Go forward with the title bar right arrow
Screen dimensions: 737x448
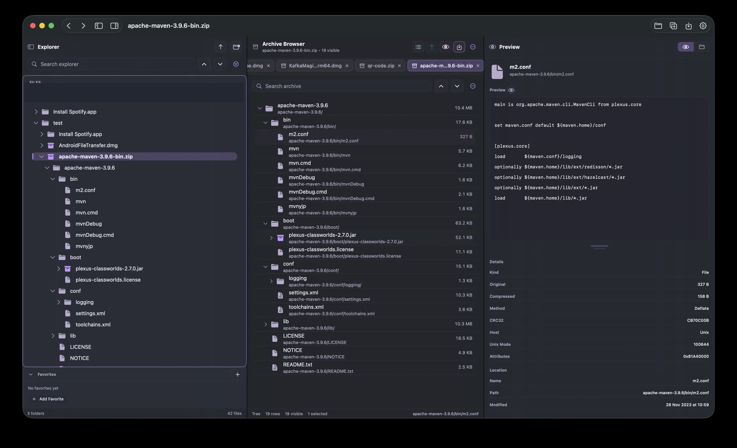point(83,26)
